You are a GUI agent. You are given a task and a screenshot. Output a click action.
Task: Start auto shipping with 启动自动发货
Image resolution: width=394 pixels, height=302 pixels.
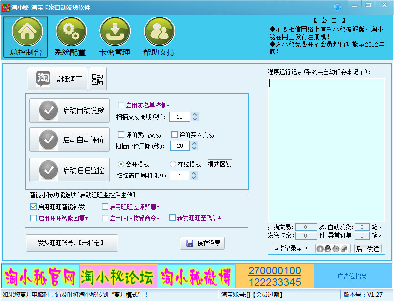[70, 110]
